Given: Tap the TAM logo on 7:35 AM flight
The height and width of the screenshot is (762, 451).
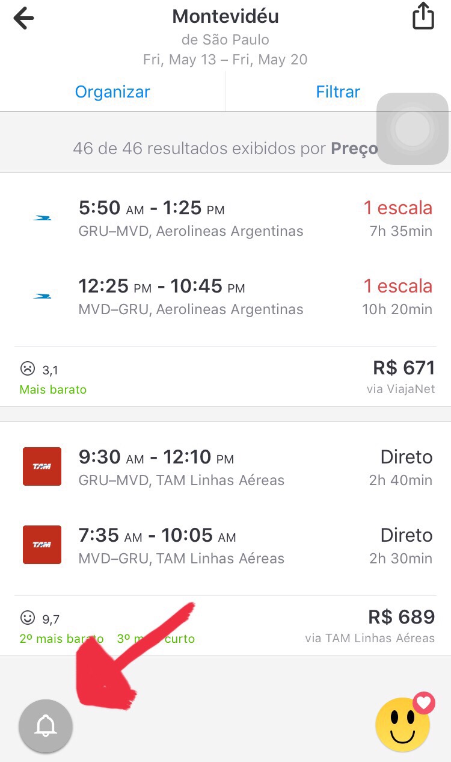Looking at the screenshot, I should click(x=41, y=545).
